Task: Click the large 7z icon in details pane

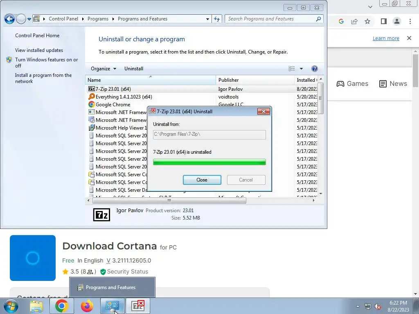Action: point(101,215)
